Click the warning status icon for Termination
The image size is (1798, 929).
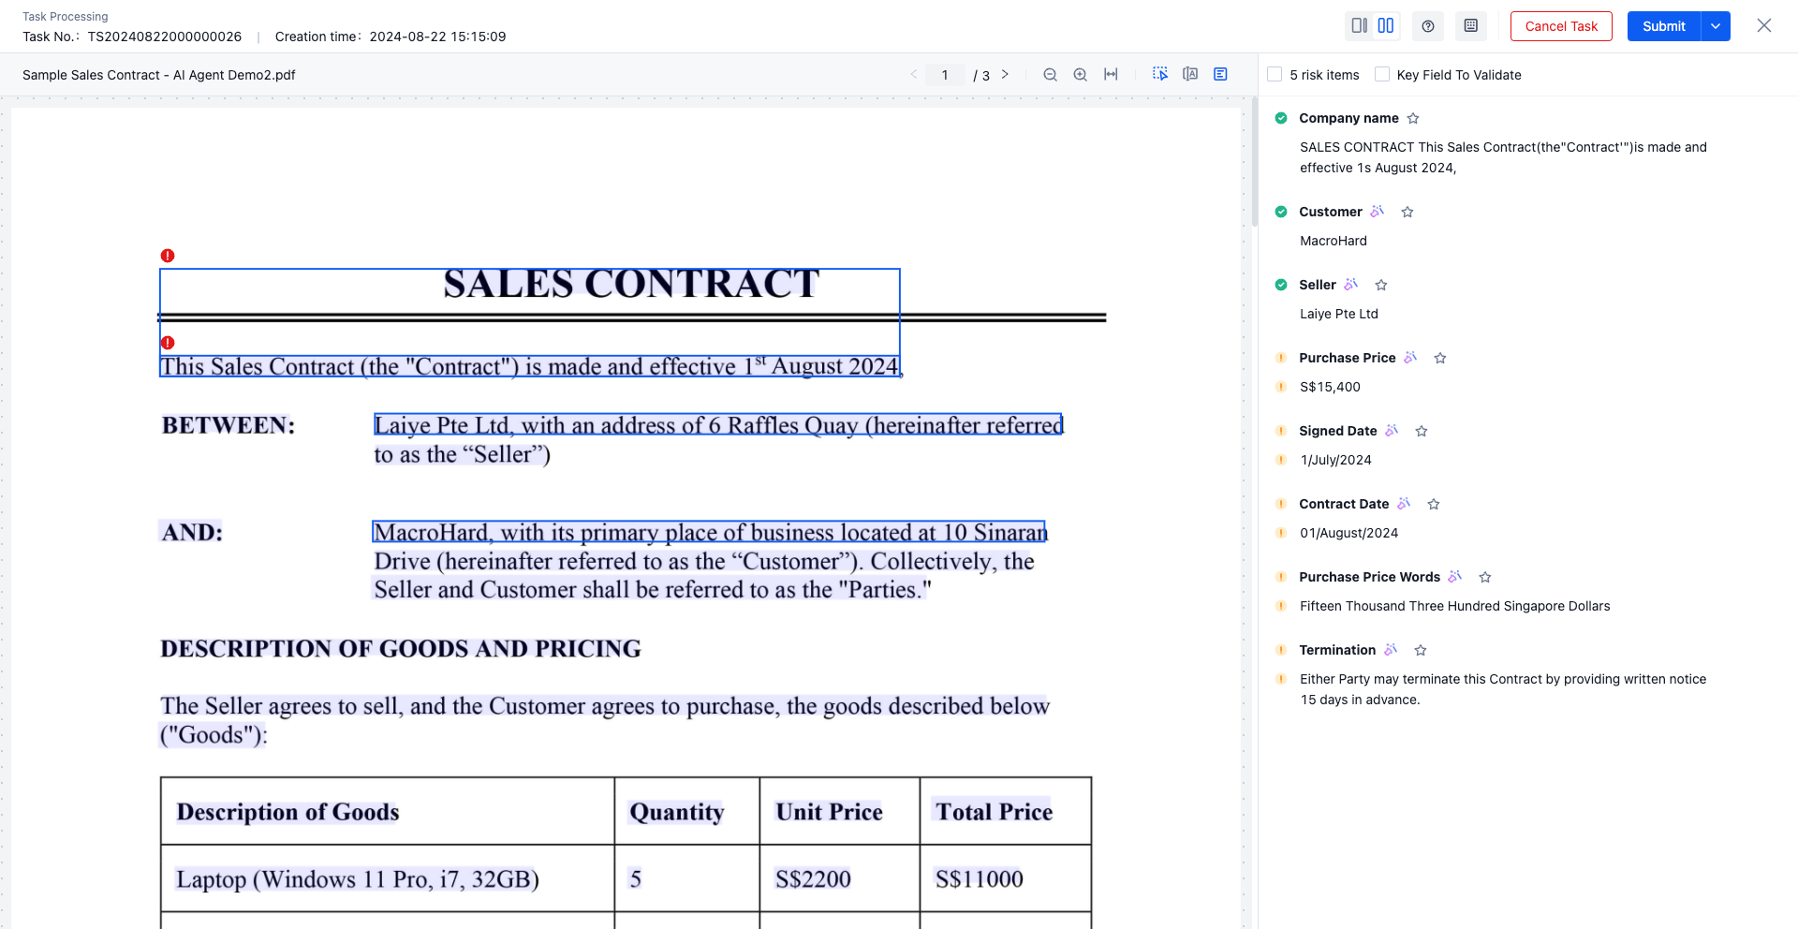[1281, 650]
